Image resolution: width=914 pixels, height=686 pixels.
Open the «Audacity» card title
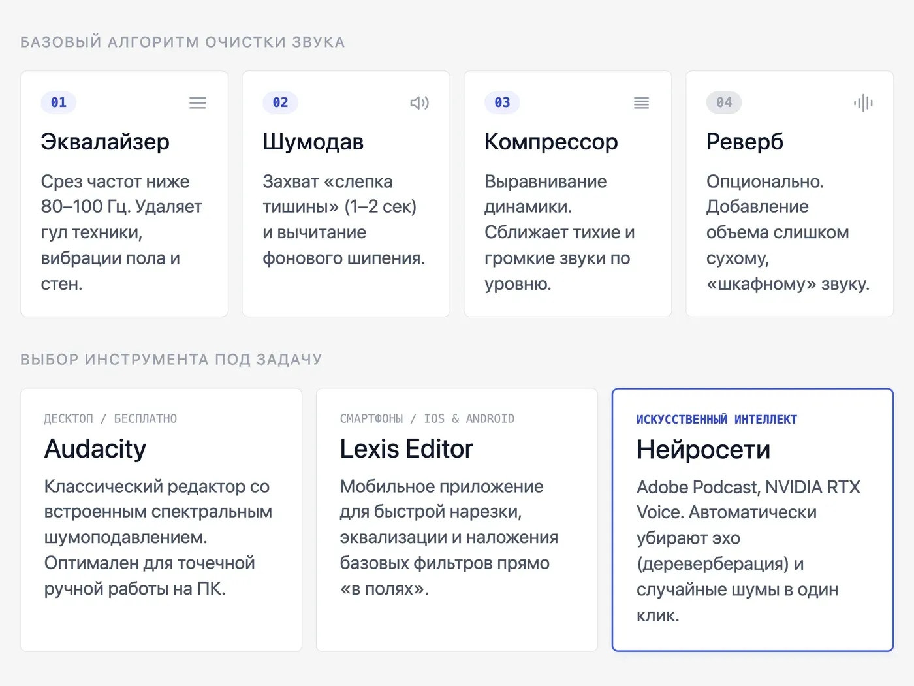95,448
